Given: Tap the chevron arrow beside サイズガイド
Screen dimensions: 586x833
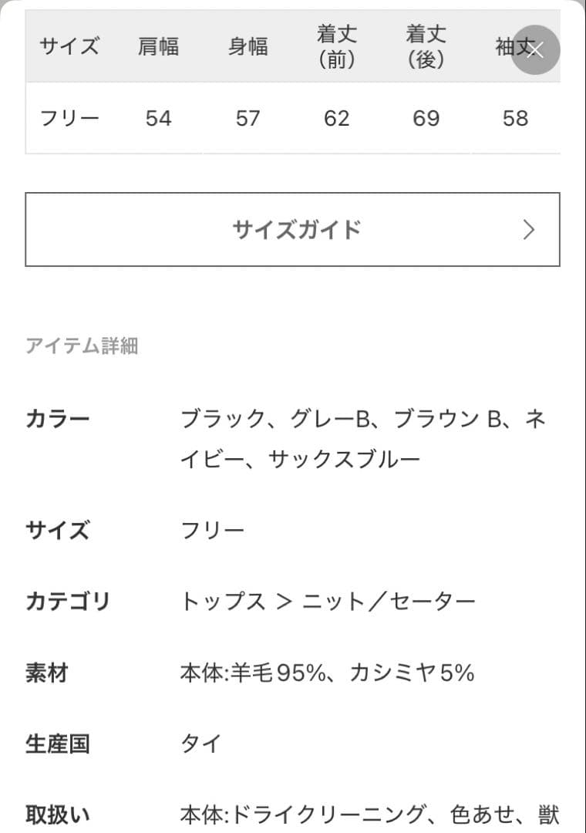Looking at the screenshot, I should click(530, 230).
